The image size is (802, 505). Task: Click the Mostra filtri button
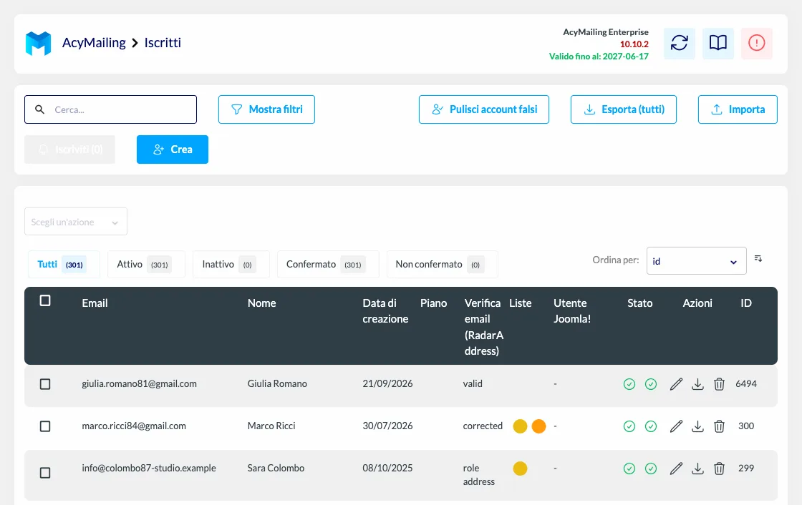pyautogui.click(x=266, y=109)
